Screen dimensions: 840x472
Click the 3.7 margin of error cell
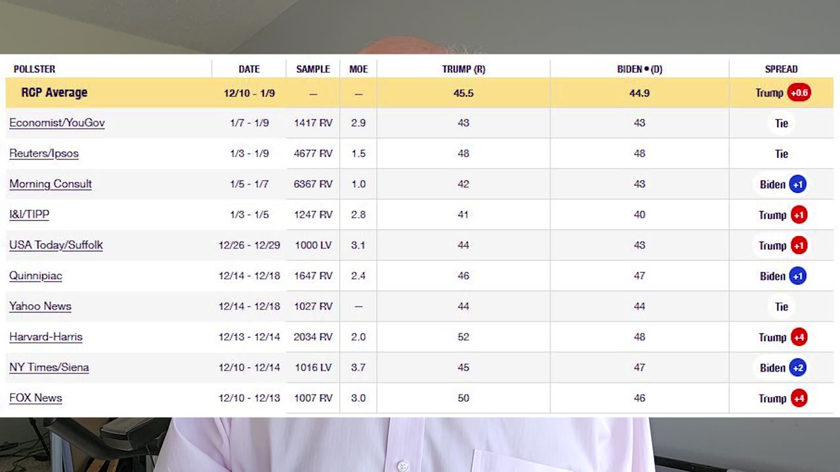point(358,368)
